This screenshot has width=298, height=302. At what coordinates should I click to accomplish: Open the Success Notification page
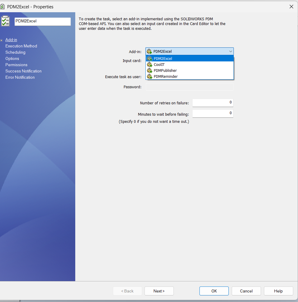point(23,71)
